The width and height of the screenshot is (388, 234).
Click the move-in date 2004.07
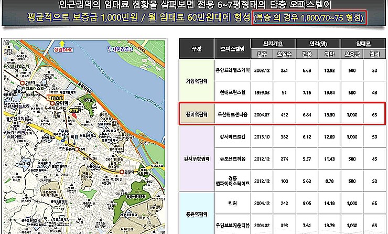[262, 115]
